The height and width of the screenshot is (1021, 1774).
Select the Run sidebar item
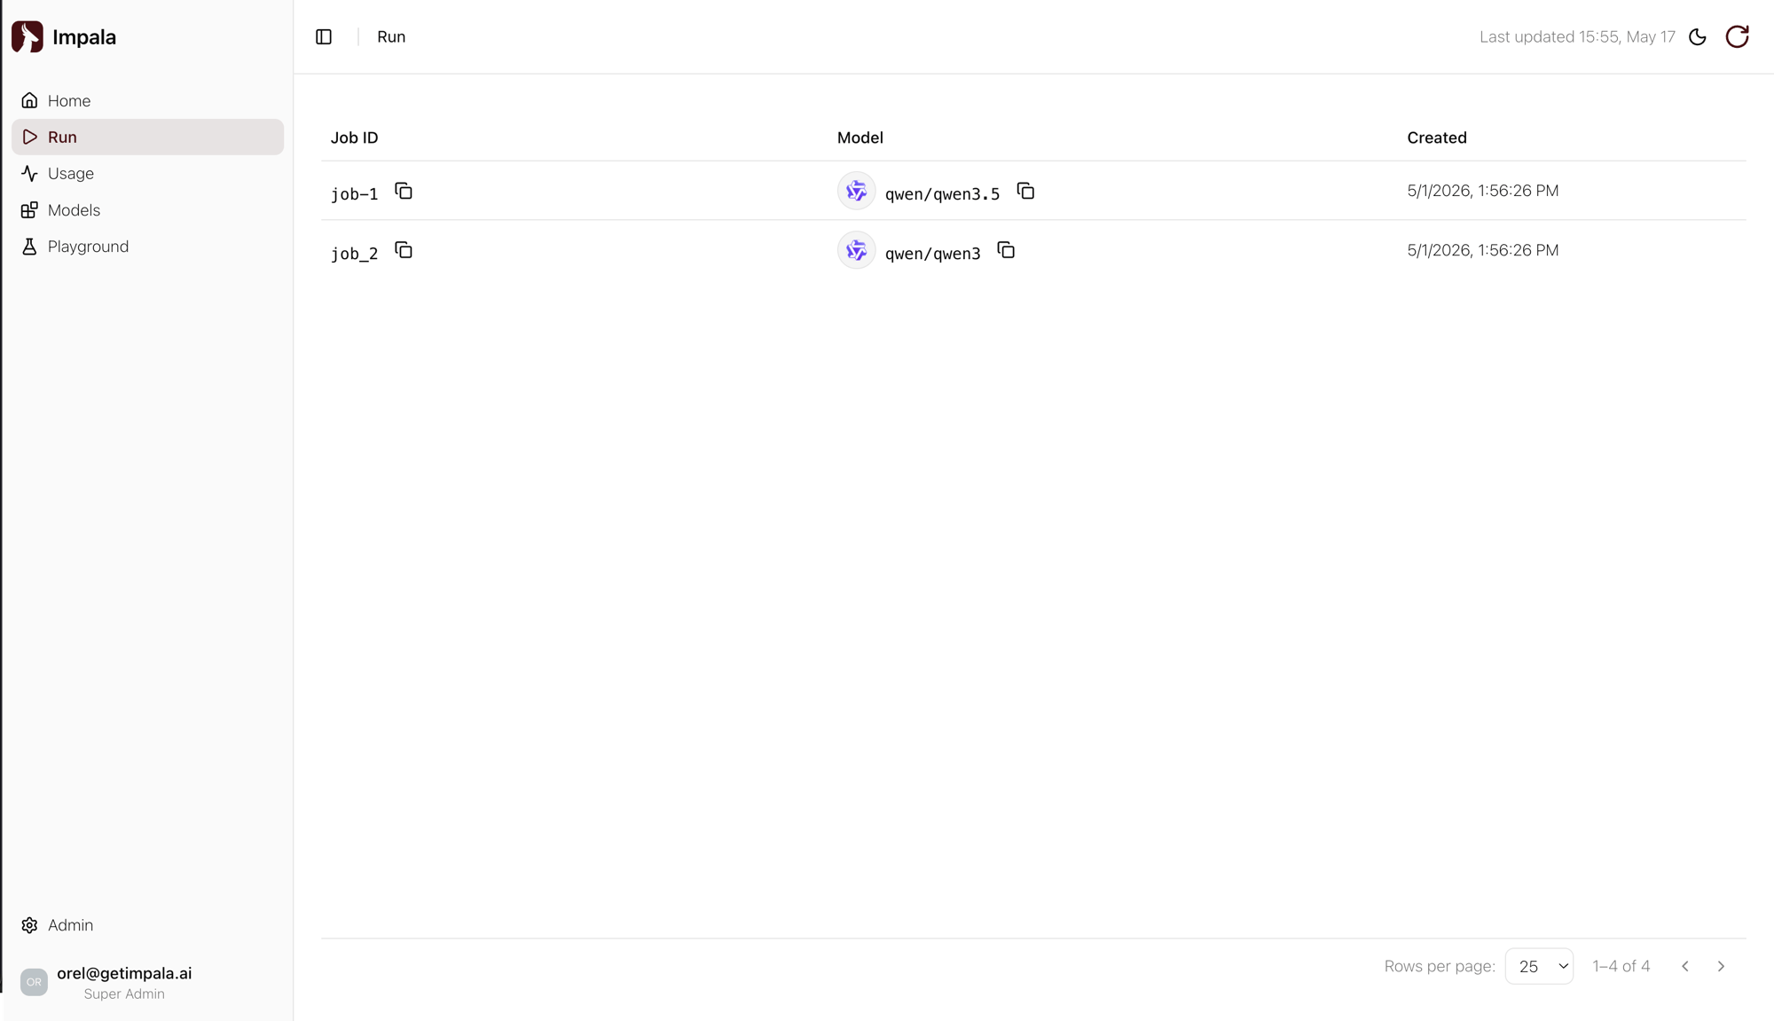tap(147, 137)
